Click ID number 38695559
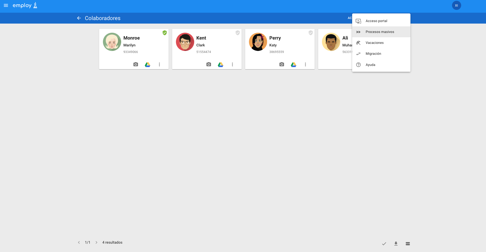Viewport: 486px width, 252px height. pos(277,52)
